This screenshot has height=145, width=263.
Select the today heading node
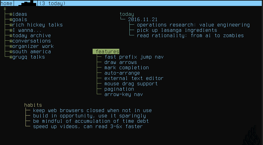[127, 14]
